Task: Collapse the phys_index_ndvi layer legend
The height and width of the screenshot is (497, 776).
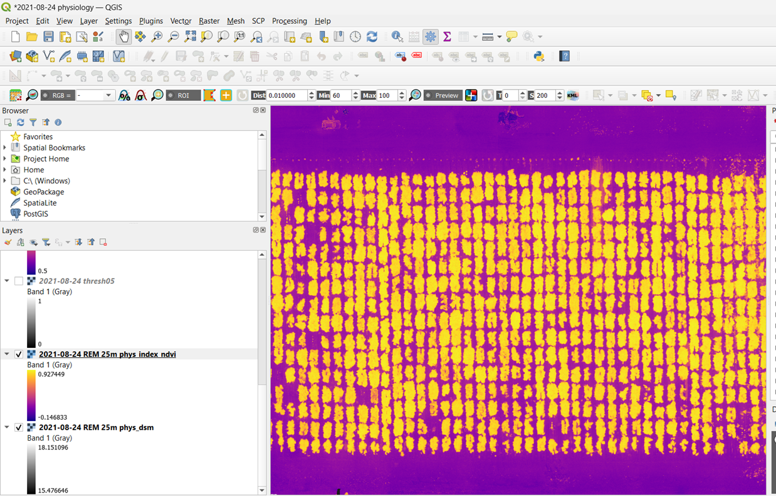Action: (7, 354)
